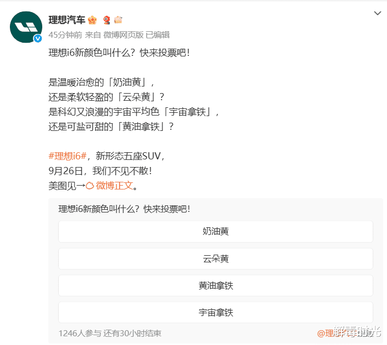
Task: Click the post text line 9月26日，我们不见不散
Action: coord(100,171)
